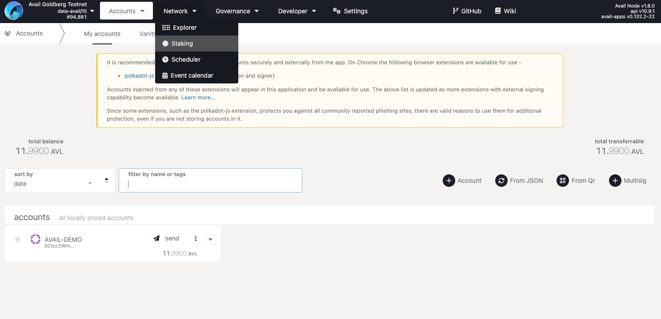
Task: Expand the Developer dropdown menu
Action: [x=297, y=11]
